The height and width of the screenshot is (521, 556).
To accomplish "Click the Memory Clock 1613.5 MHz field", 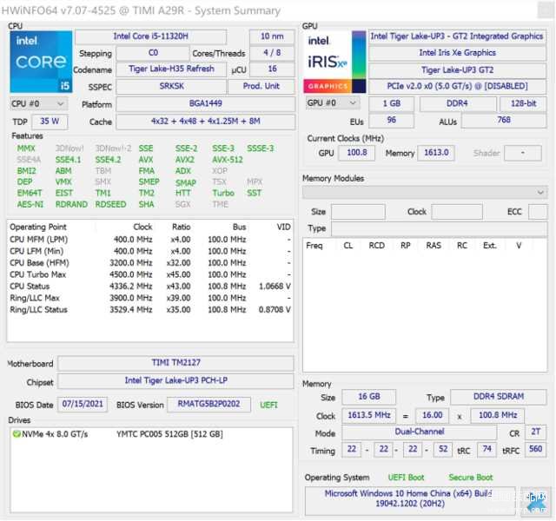I will point(368,415).
